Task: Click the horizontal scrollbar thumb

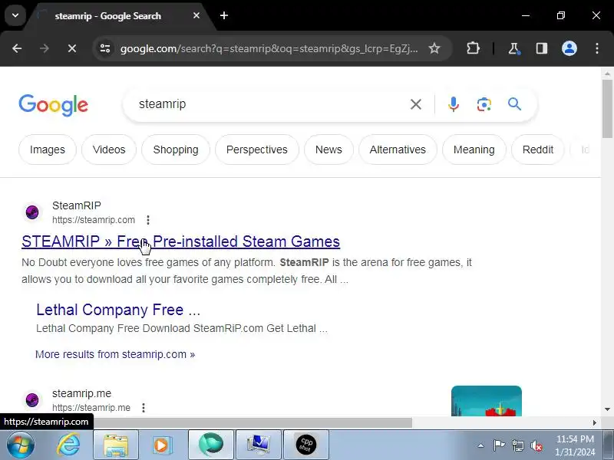Action: pyautogui.click(x=253, y=423)
